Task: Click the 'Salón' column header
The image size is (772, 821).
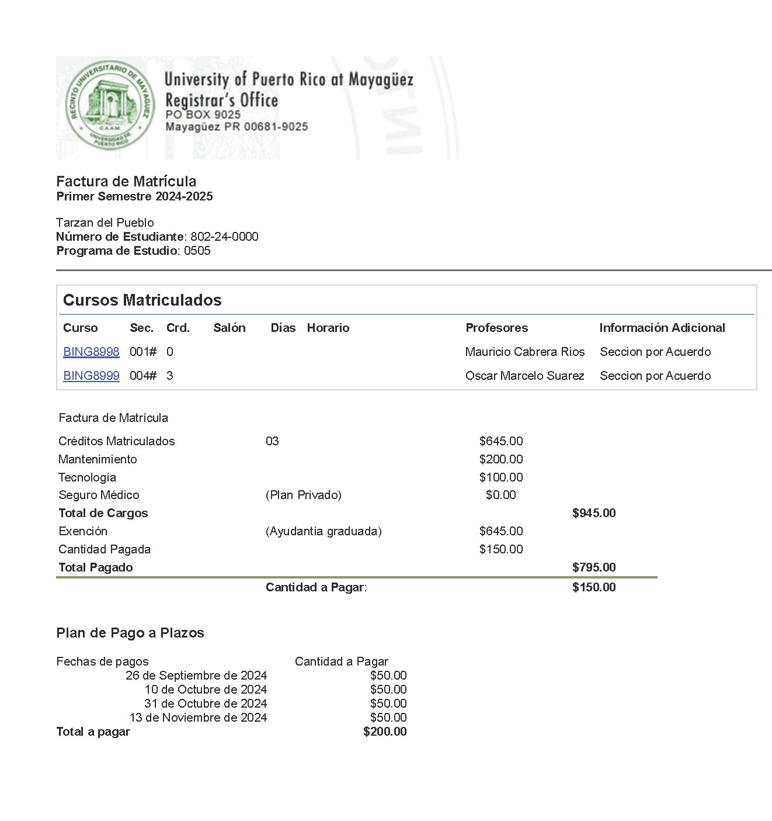Action: [x=229, y=328]
